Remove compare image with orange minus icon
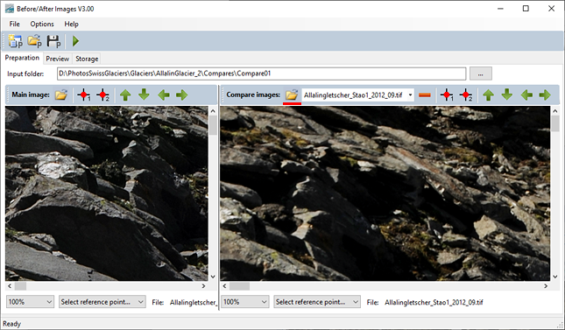565x330 pixels. [x=425, y=95]
